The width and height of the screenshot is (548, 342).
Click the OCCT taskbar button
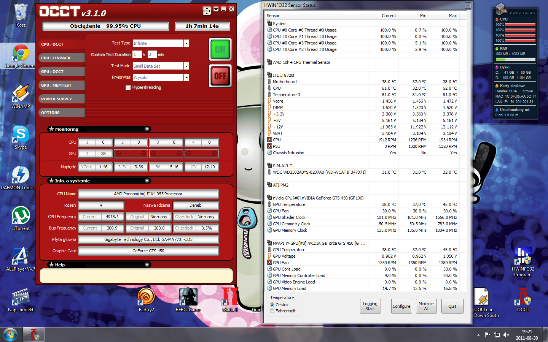(x=34, y=335)
